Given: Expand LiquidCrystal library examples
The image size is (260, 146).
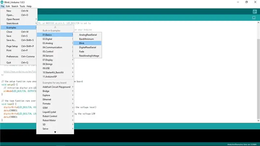Looking at the screenshot, I should pyautogui.click(x=55, y=112).
